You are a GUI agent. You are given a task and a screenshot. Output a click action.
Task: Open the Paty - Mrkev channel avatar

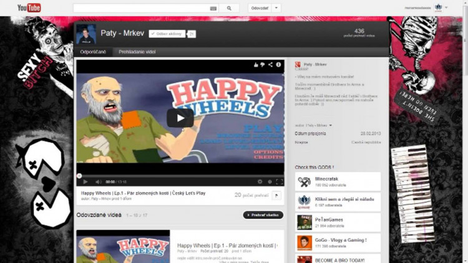point(86,34)
